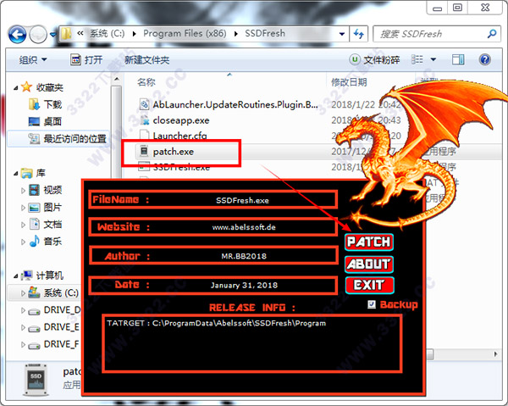Select 系统 (C:) in the address path
The width and height of the screenshot is (508, 406).
107,33
